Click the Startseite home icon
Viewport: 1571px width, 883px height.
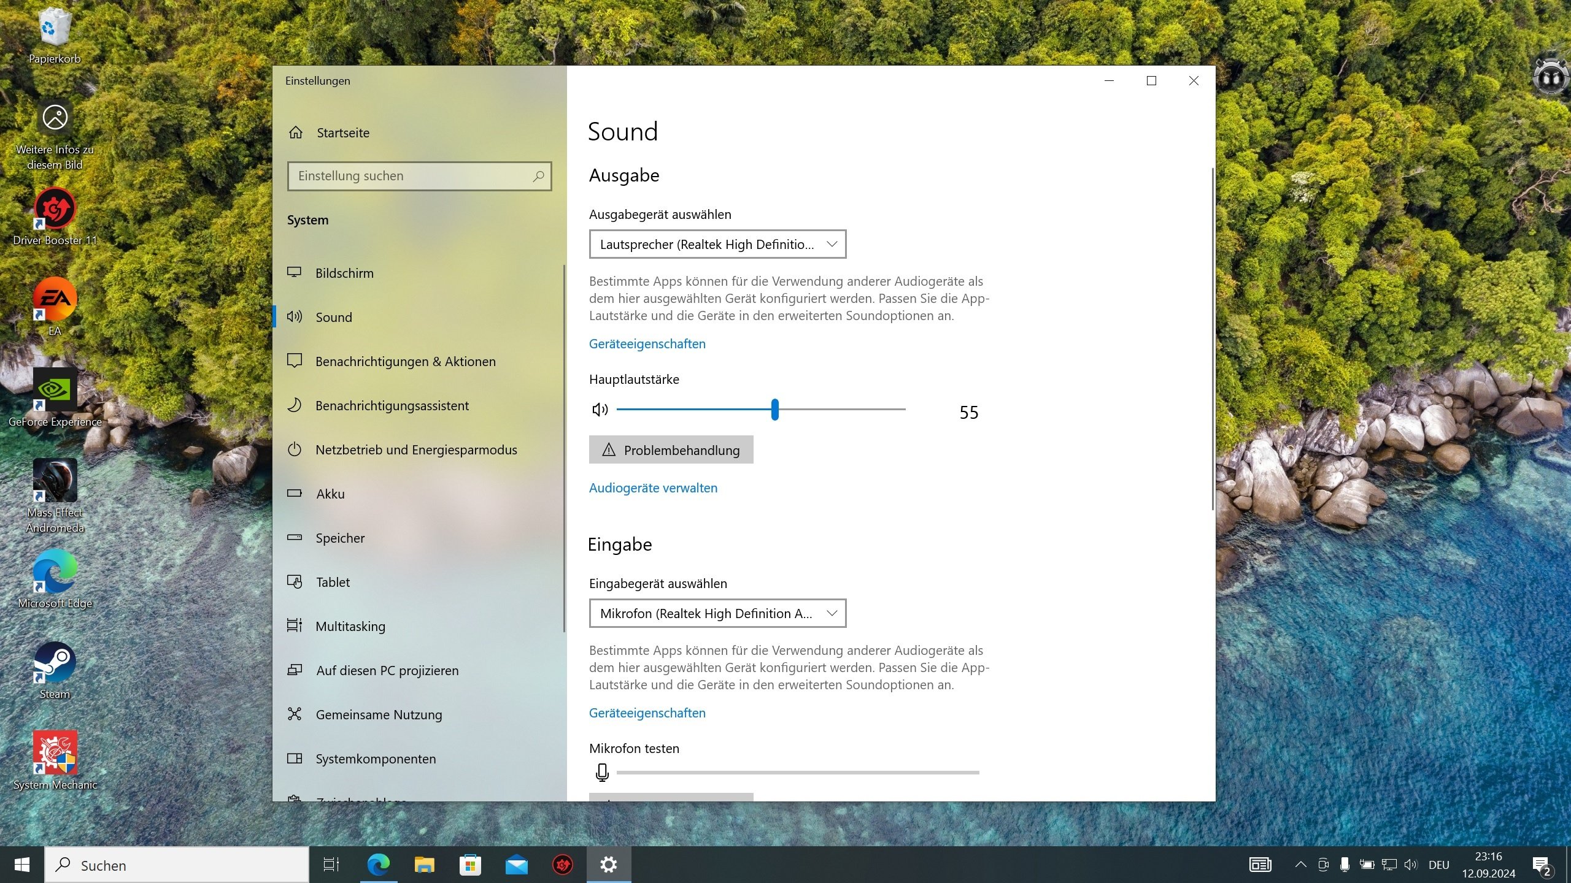click(x=296, y=132)
